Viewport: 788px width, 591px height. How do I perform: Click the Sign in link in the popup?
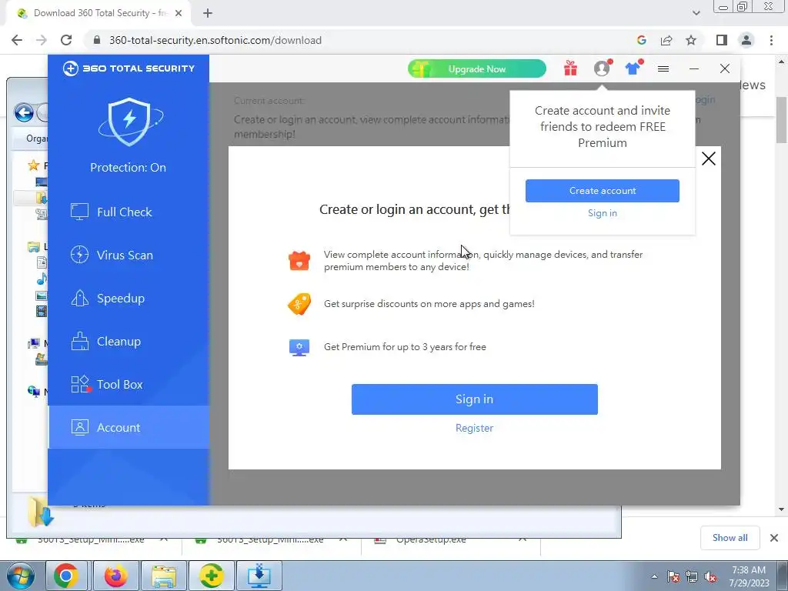click(602, 213)
